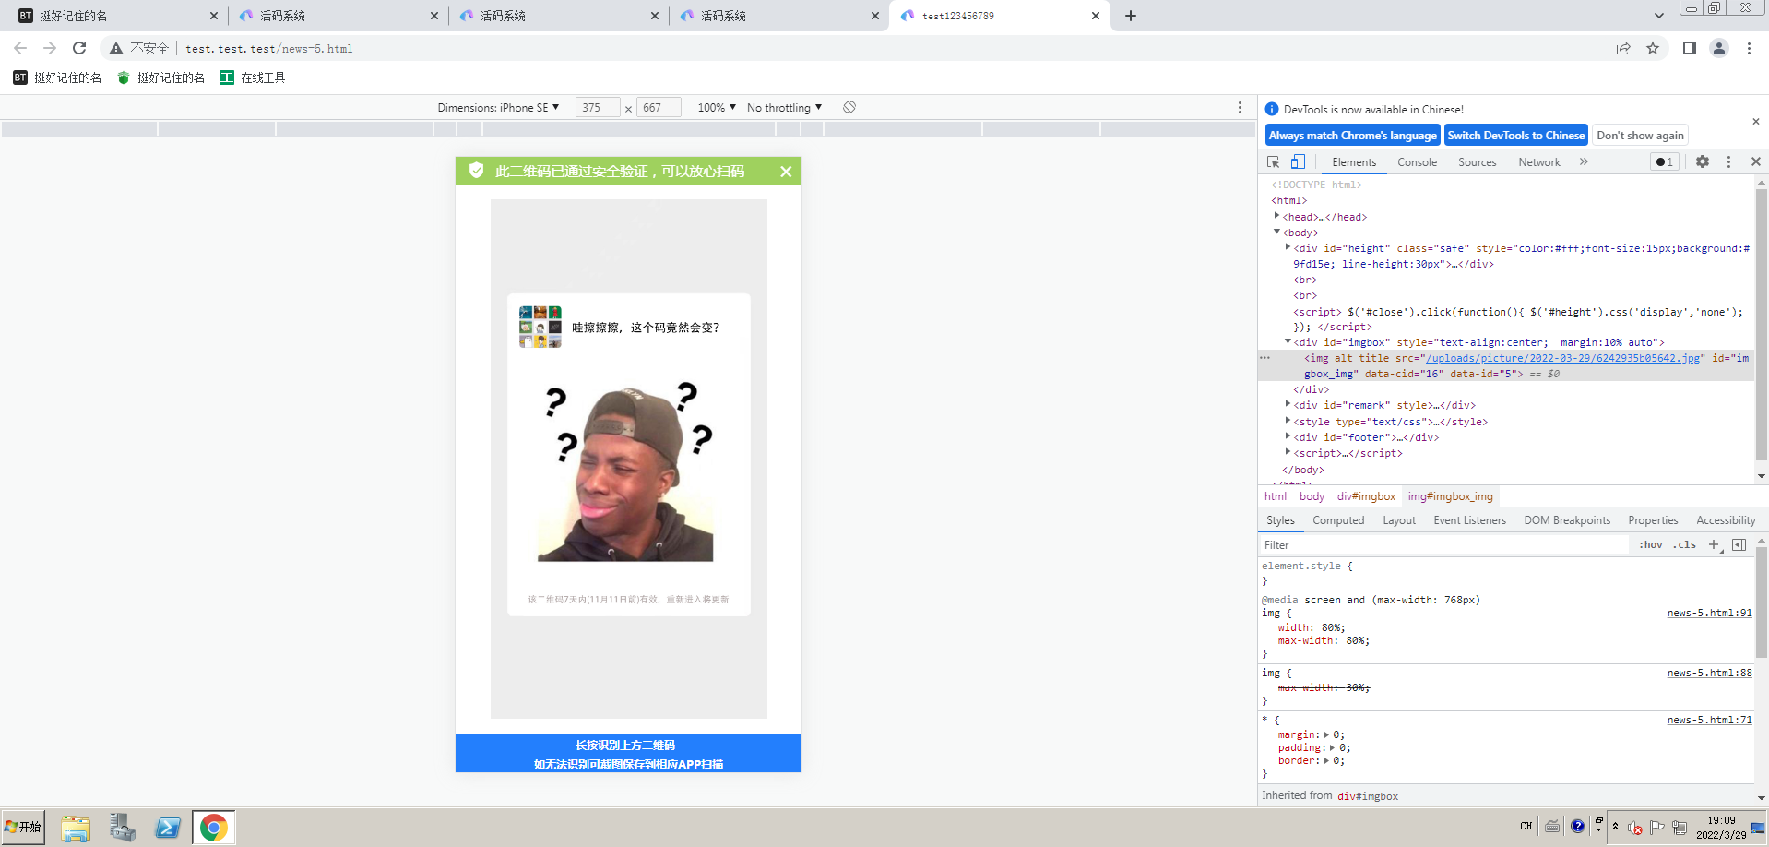Add a new style rule
This screenshot has width=1769, height=847.
pos(1715,544)
